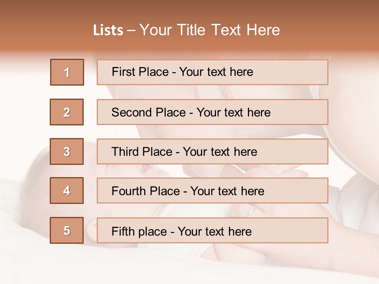Click the number 1 box

tap(67, 72)
